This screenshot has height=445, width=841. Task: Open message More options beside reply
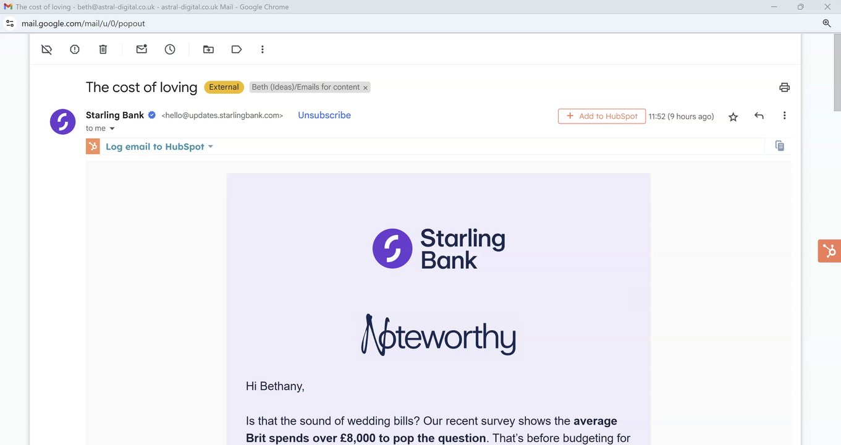tap(784, 116)
